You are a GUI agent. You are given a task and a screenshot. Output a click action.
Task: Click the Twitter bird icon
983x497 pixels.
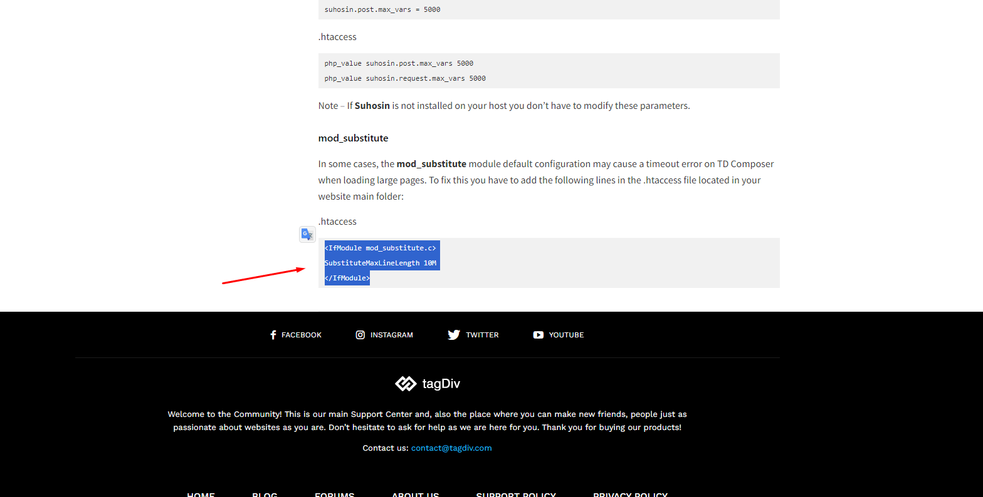click(x=454, y=335)
